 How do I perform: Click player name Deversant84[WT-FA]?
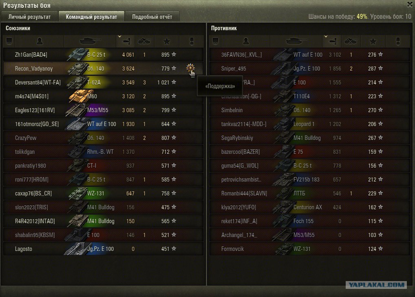38,82
